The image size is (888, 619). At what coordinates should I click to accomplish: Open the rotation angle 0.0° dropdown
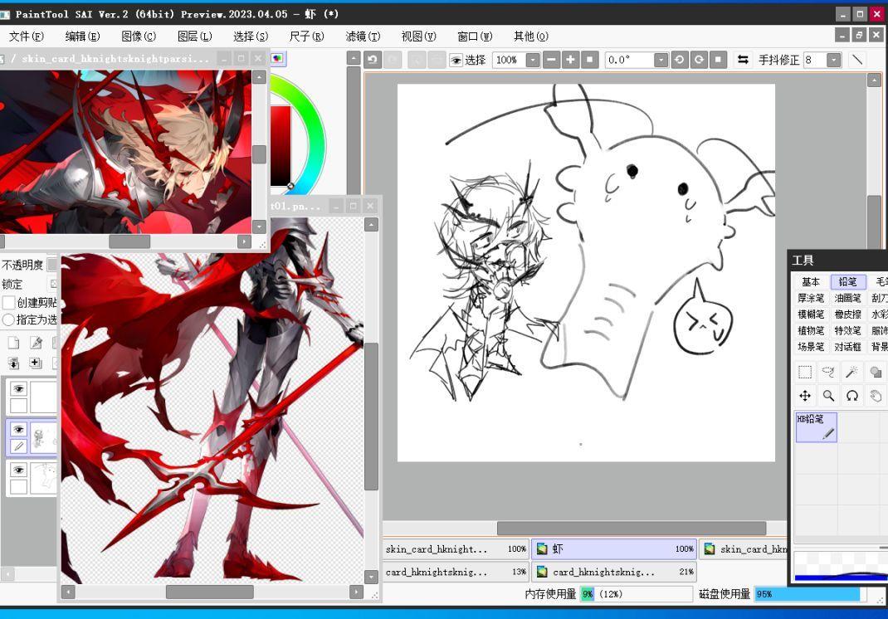tap(661, 60)
